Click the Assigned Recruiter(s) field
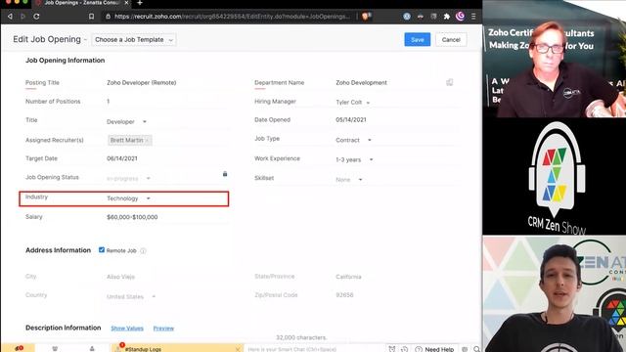 tap(167, 141)
